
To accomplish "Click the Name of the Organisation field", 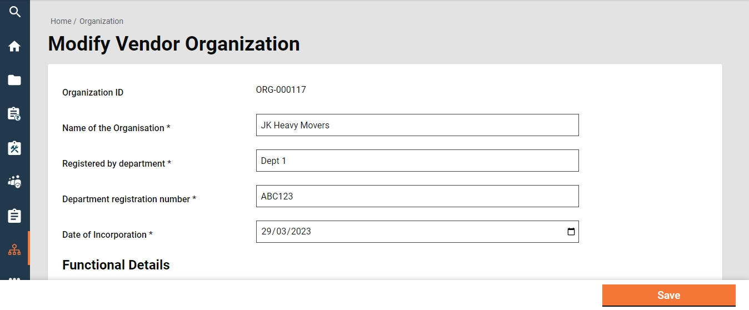I will (417, 125).
